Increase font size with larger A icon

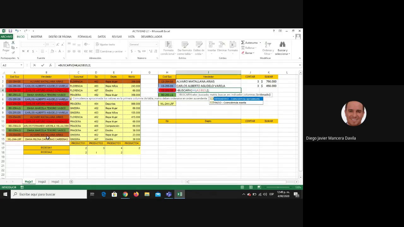tap(58, 44)
